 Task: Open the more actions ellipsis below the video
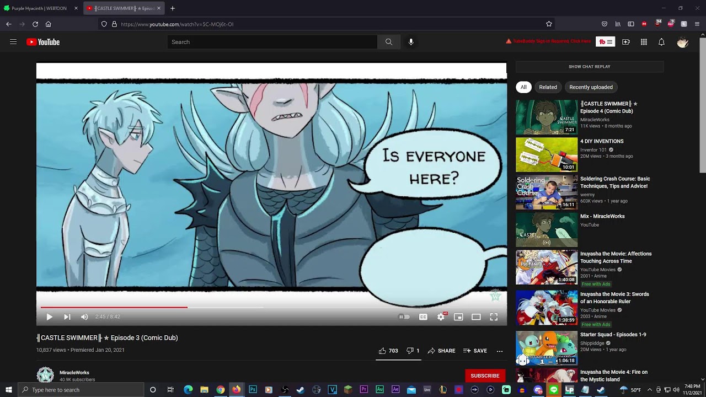pyautogui.click(x=500, y=351)
